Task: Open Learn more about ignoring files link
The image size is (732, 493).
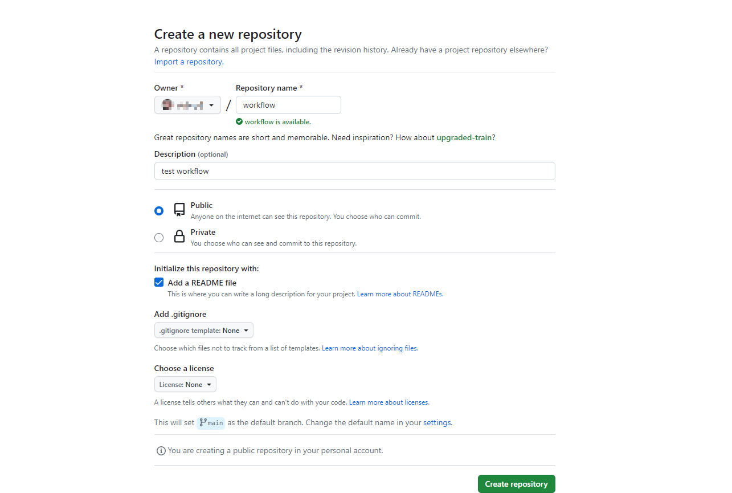Action: pos(369,348)
